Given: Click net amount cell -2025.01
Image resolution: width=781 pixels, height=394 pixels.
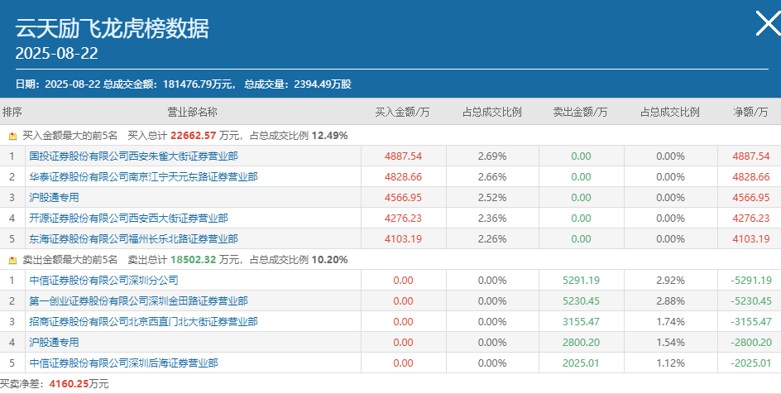Looking at the screenshot, I should 751,363.
